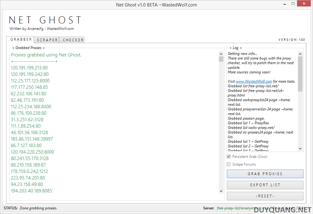Open the www.WastedWolf.com link in the log
Screen dimensions: 313x214
pyautogui.click(x=254, y=81)
